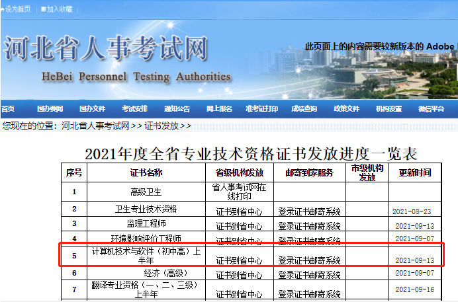Click 河北省人事考试网 breadcrumb link
This screenshot has width=458, height=302.
(95, 126)
